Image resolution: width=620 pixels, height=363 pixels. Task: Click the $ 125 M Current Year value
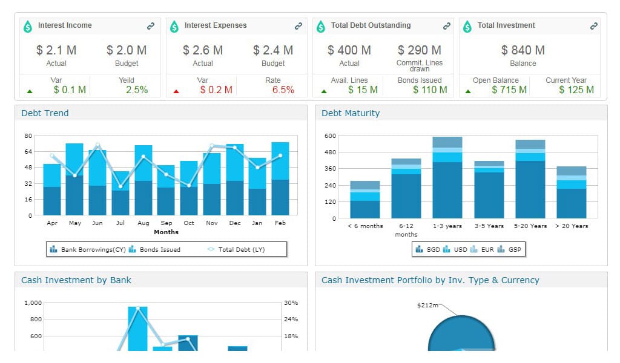point(576,90)
